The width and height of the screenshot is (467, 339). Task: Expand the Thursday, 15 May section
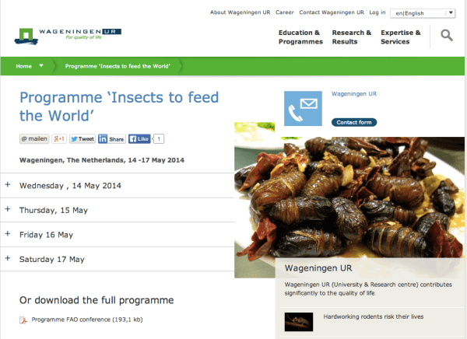click(x=118, y=210)
